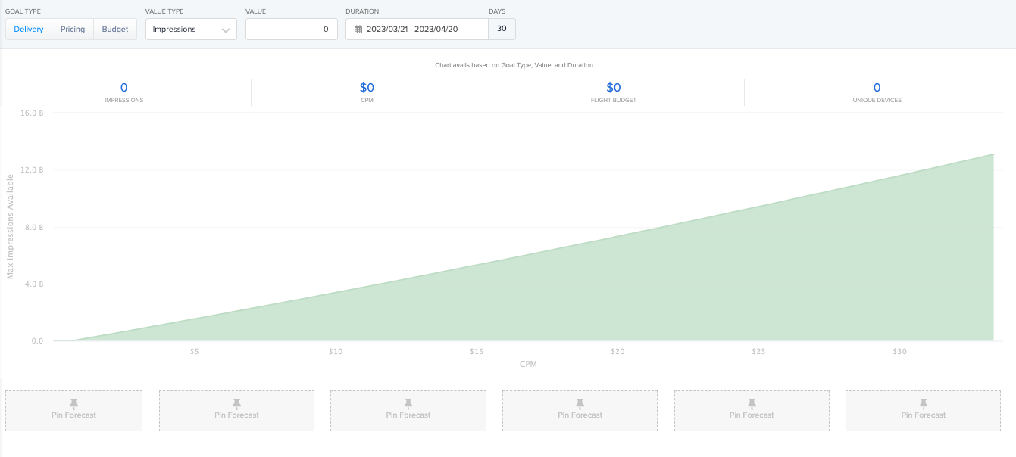Click the fourth Pin Forecast pin icon

point(580,403)
